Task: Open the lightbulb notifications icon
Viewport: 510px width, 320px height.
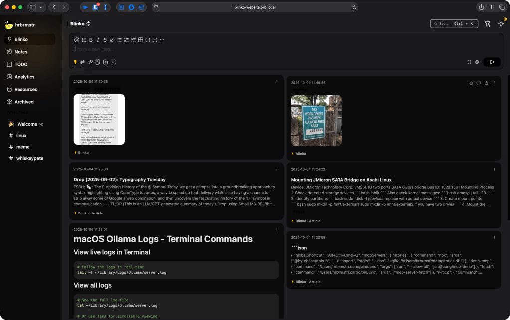Action: click(x=501, y=23)
